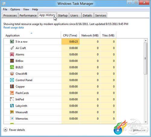The height and width of the screenshot is (137, 151).
Task: Click the Control Panel gear icon
Action: (12, 80)
